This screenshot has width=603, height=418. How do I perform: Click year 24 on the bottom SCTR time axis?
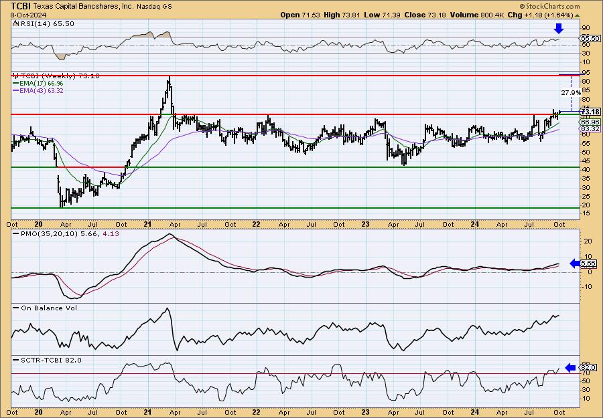click(x=474, y=413)
